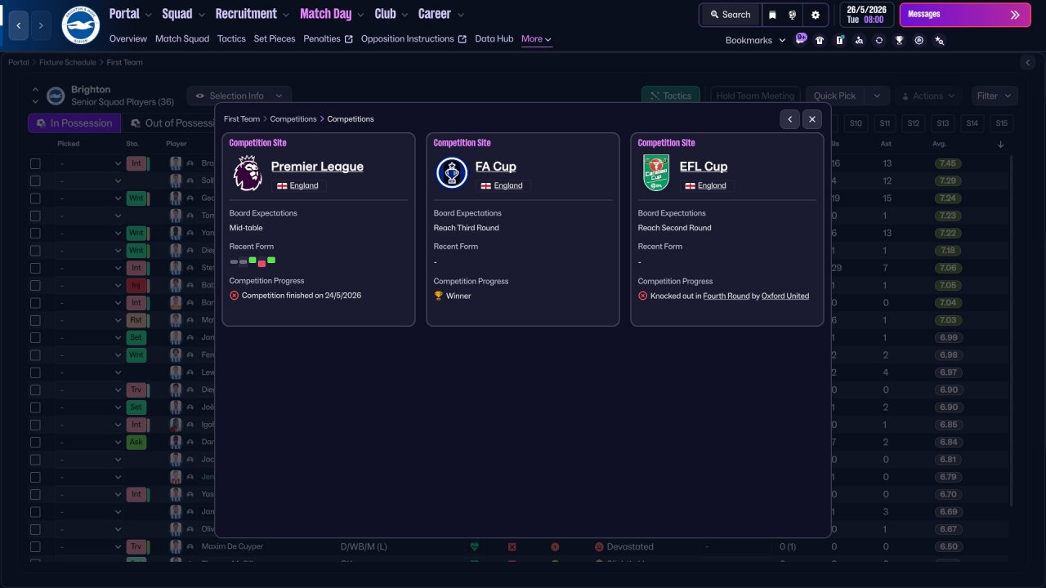Open the star search bookmark icon

[939, 40]
